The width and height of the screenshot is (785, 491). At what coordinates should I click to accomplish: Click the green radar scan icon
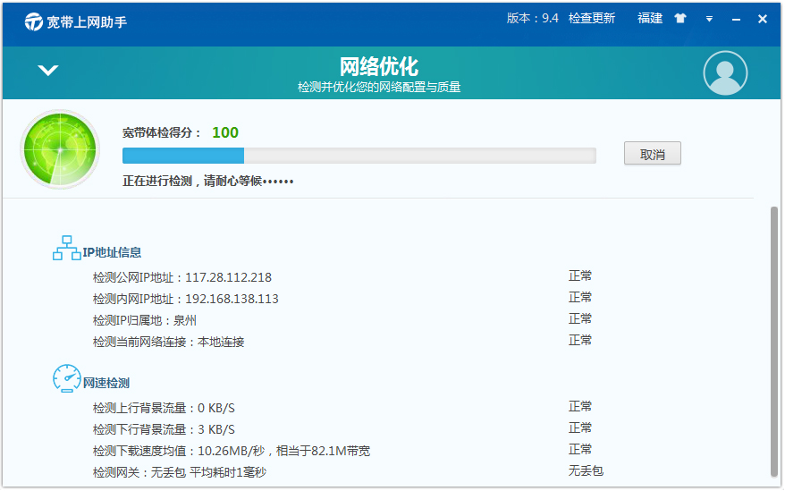(x=60, y=149)
